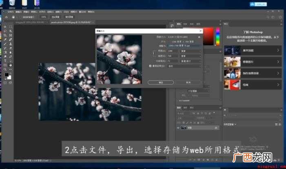Viewport: 286px width, 169px height.
Task: Toggle the scroll all windows checkbox
Action: point(21,17)
